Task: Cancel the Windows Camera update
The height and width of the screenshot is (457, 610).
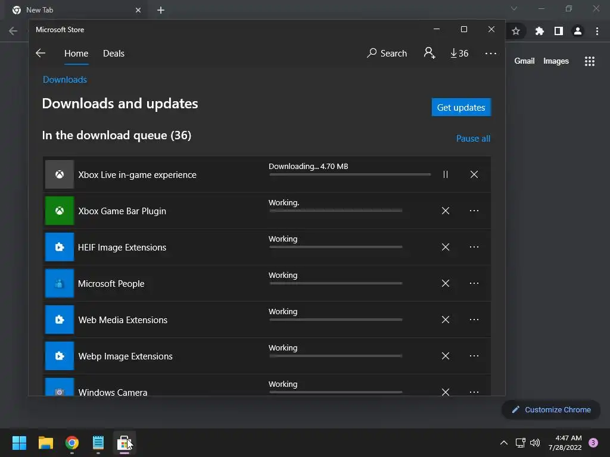Action: point(446,392)
